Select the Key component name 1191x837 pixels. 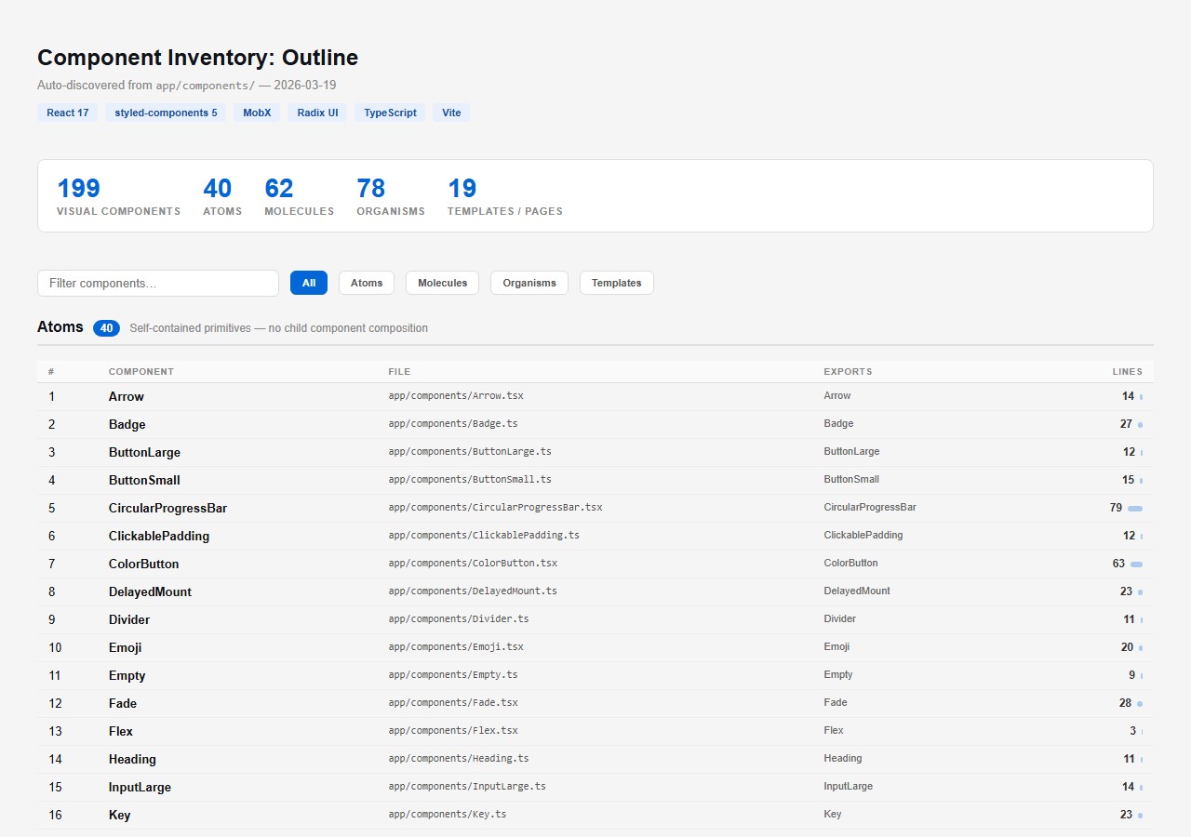120,815
